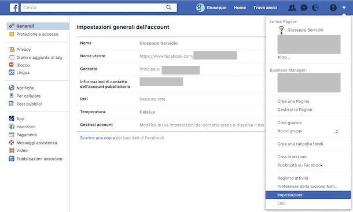
Task: Expand the Nome settings row
Action: [171, 43]
